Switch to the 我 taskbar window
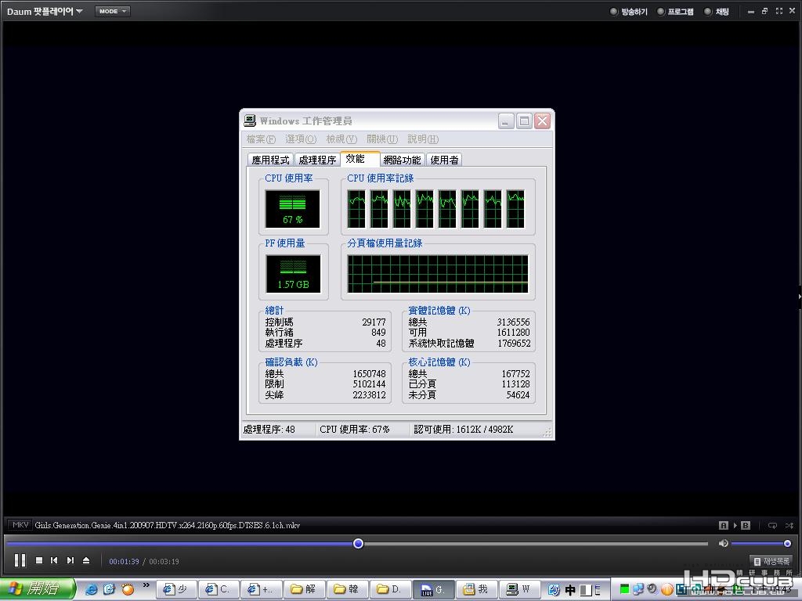802x601 pixels. pyautogui.click(x=475, y=589)
